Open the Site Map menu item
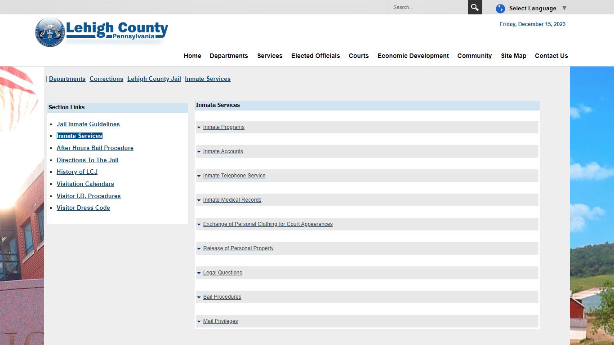 click(x=513, y=56)
